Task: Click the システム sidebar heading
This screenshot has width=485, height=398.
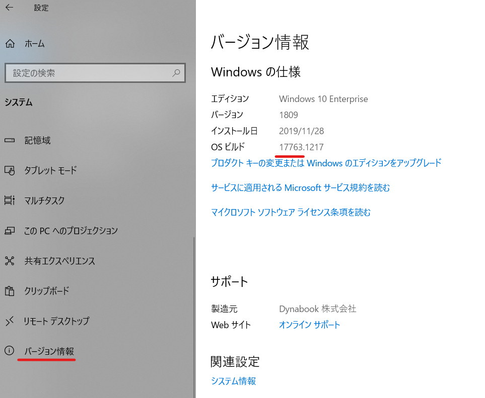Action: (19, 102)
